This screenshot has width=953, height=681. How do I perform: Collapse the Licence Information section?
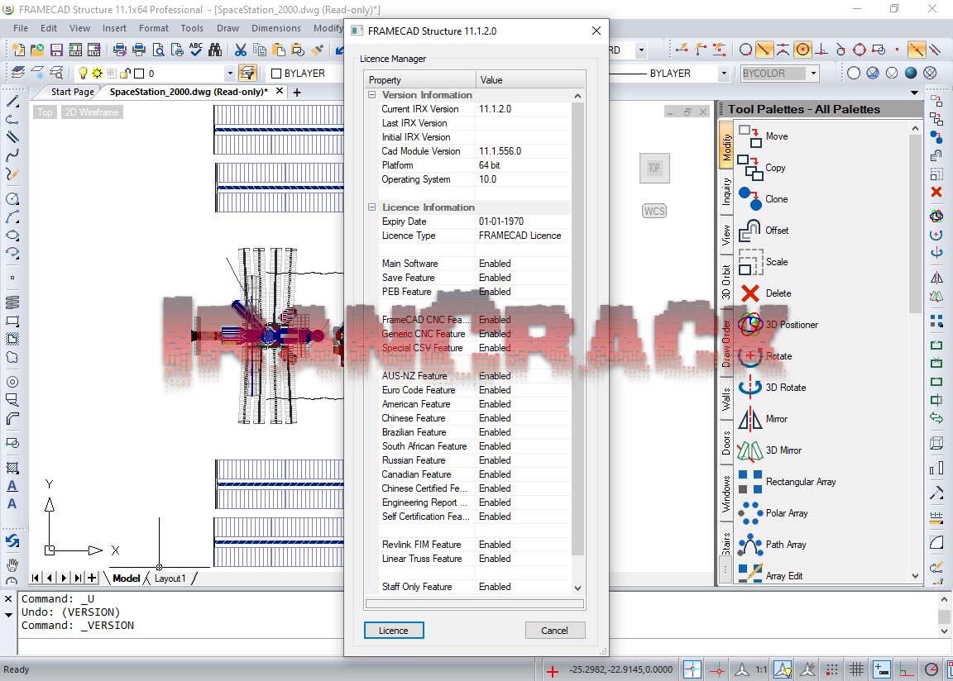pos(372,207)
